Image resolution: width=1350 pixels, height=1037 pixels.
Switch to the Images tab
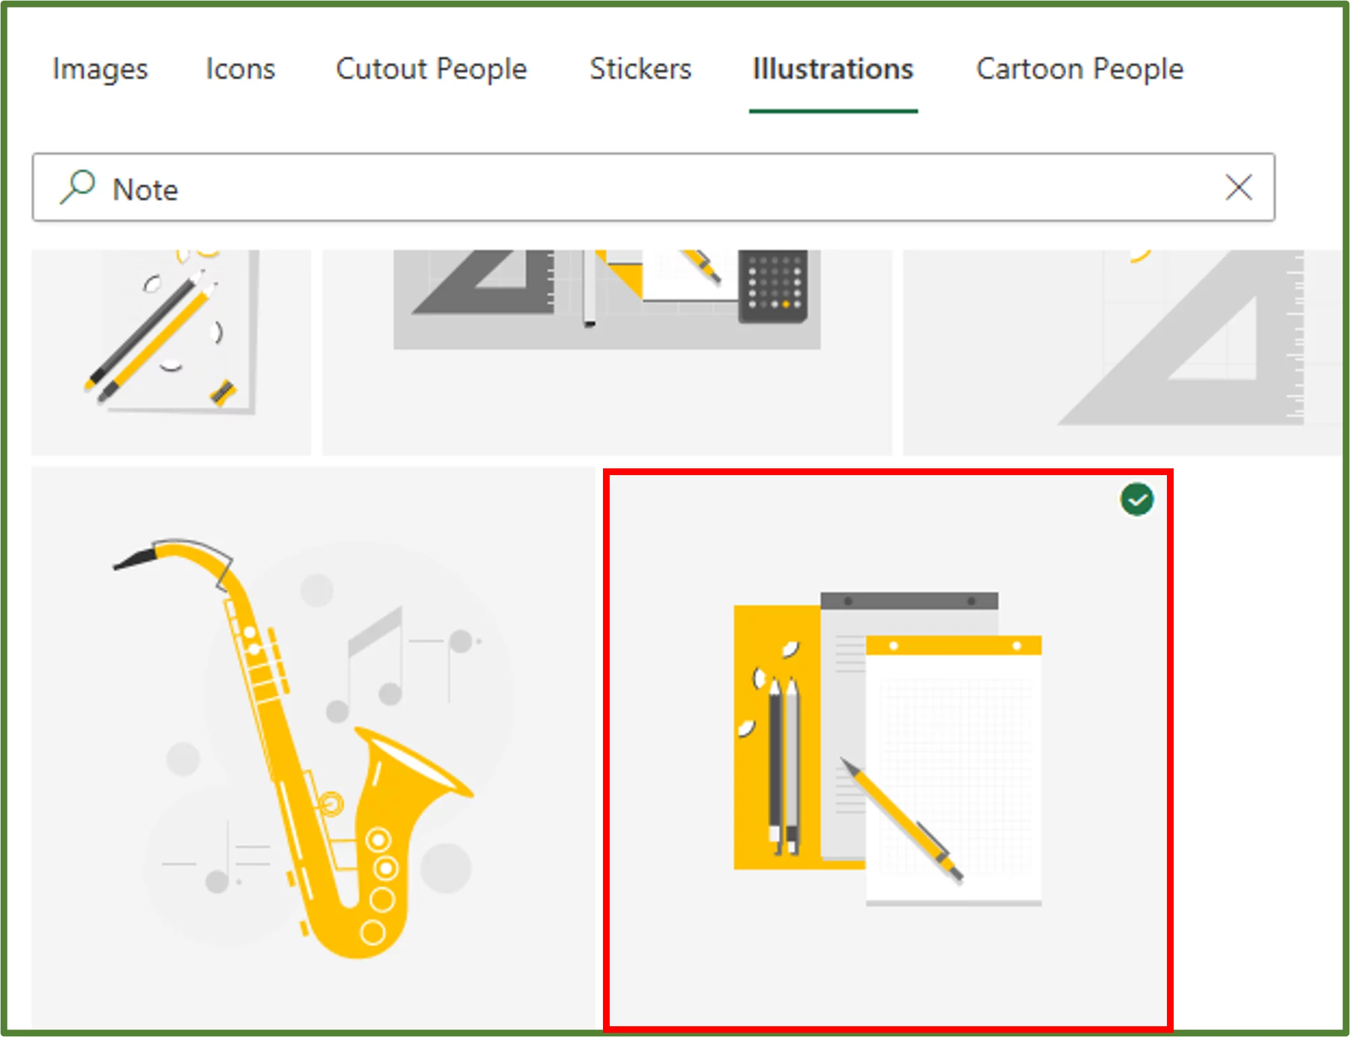pos(100,69)
